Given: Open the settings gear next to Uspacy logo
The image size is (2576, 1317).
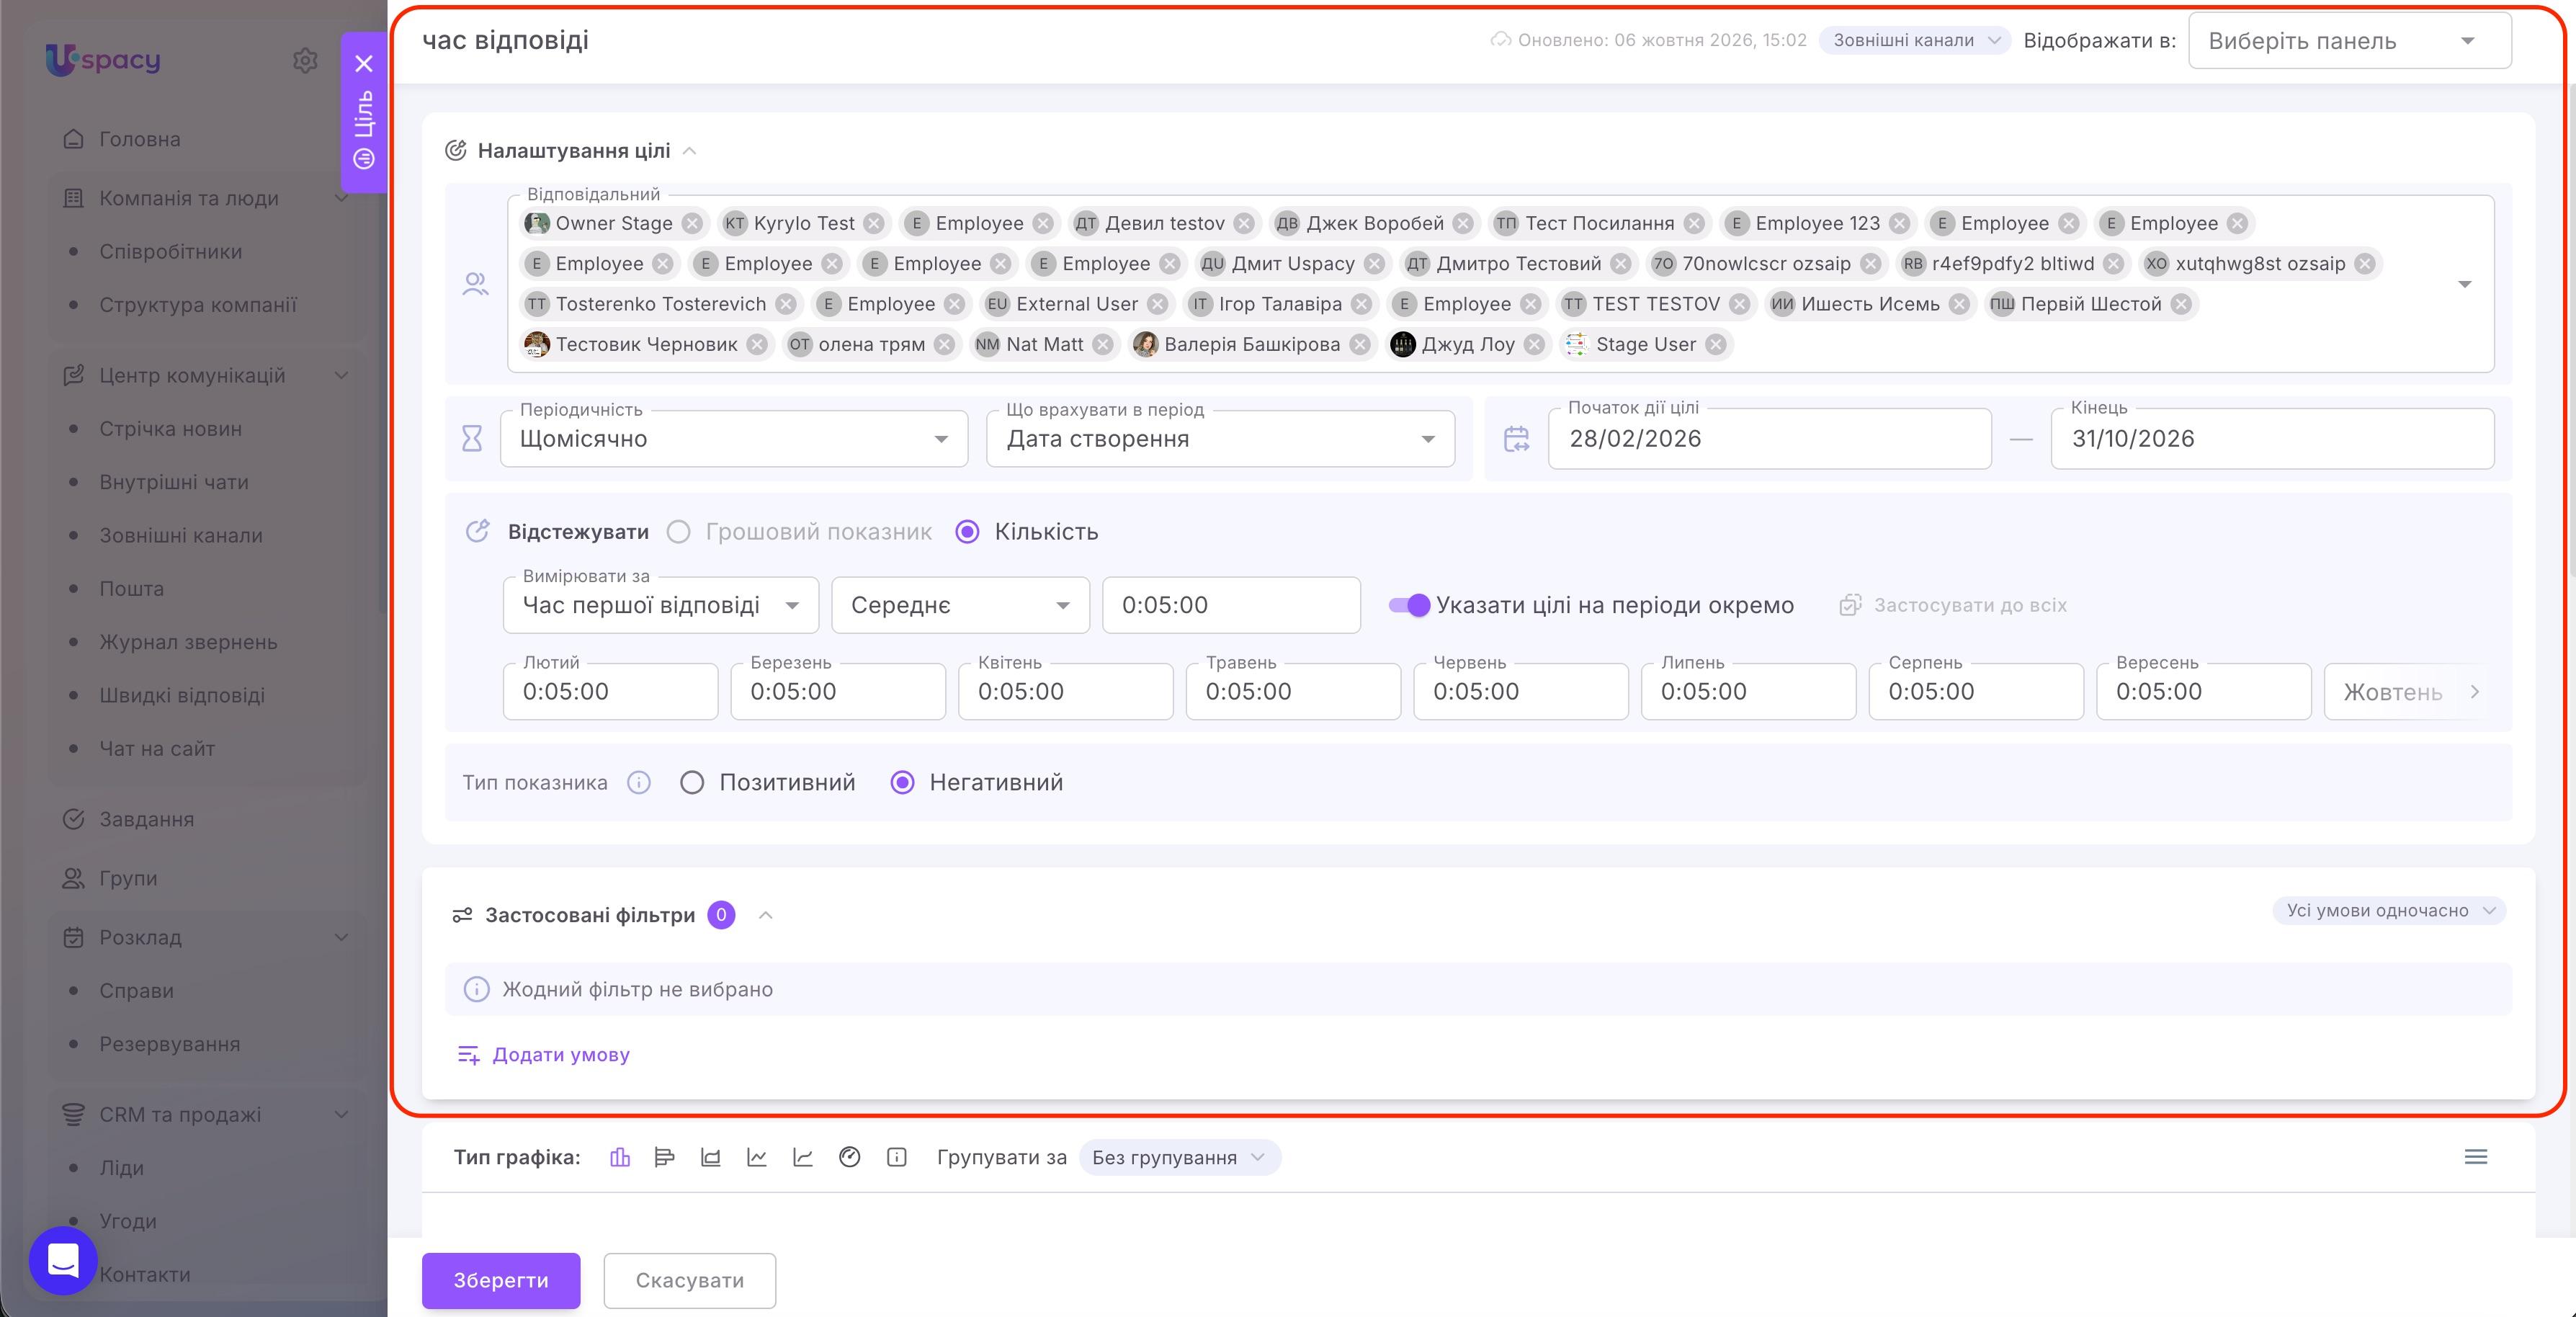Looking at the screenshot, I should pos(305,60).
